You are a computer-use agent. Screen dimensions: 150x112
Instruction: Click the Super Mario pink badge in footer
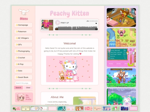coord(133,108)
